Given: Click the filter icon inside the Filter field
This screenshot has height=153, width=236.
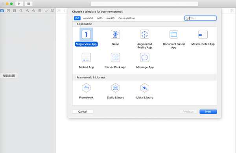Looking at the screenshot, I should 187,18.
